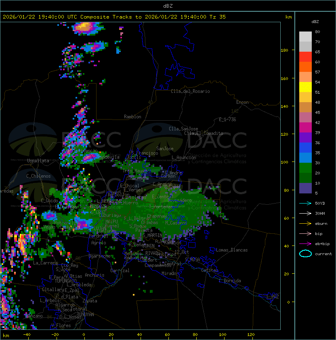Click the yellow eburn arrow icon
Viewport: 336px width, 340px height.
pos(305,224)
